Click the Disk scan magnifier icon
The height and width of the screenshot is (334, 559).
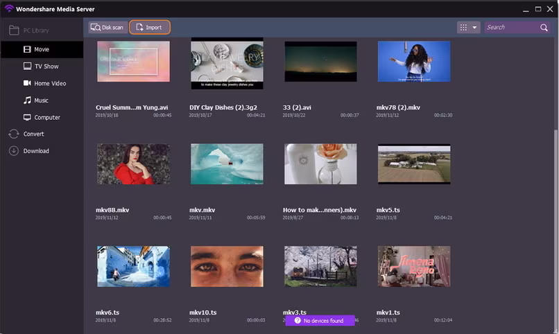click(96, 27)
